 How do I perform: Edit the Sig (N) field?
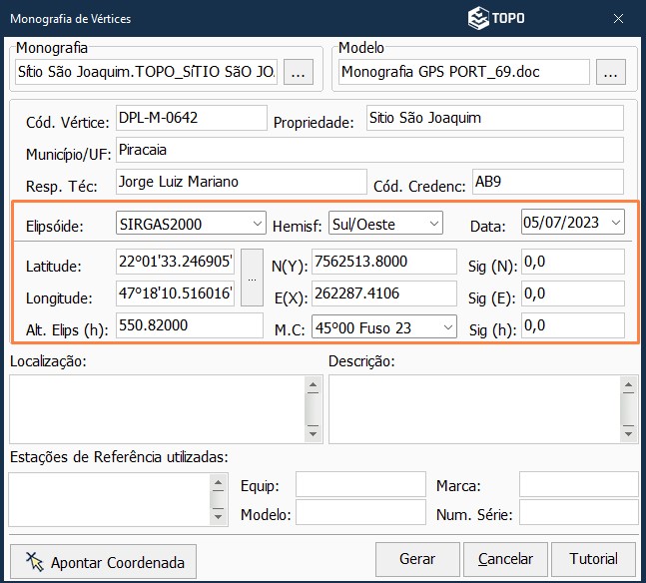pos(573,262)
